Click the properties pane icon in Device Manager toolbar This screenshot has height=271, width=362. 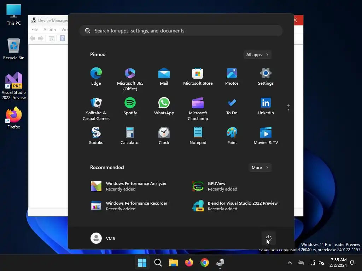pos(51,38)
